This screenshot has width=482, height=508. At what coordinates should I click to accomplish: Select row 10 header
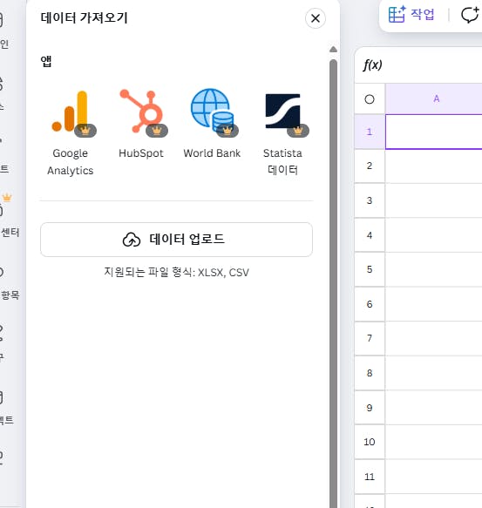[x=370, y=443]
